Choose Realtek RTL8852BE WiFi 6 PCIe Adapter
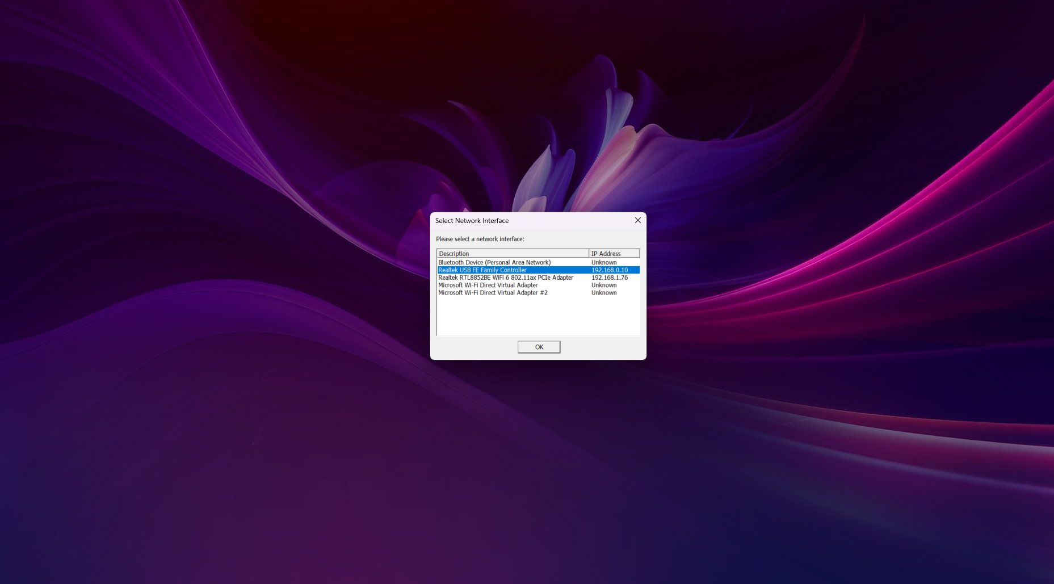Image resolution: width=1054 pixels, height=584 pixels. tap(505, 278)
